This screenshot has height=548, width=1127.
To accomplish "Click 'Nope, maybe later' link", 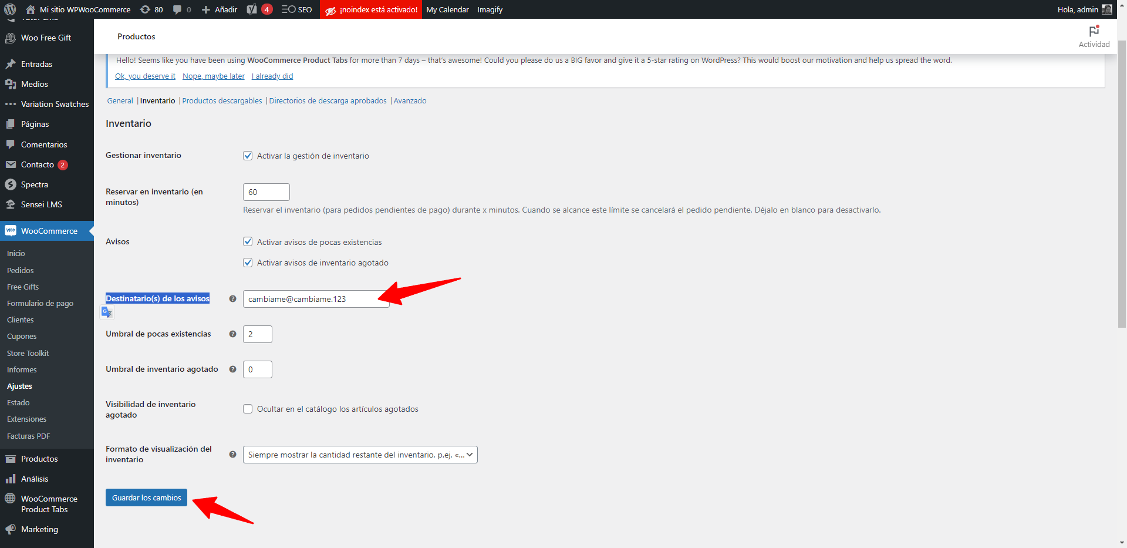I will 214,76.
